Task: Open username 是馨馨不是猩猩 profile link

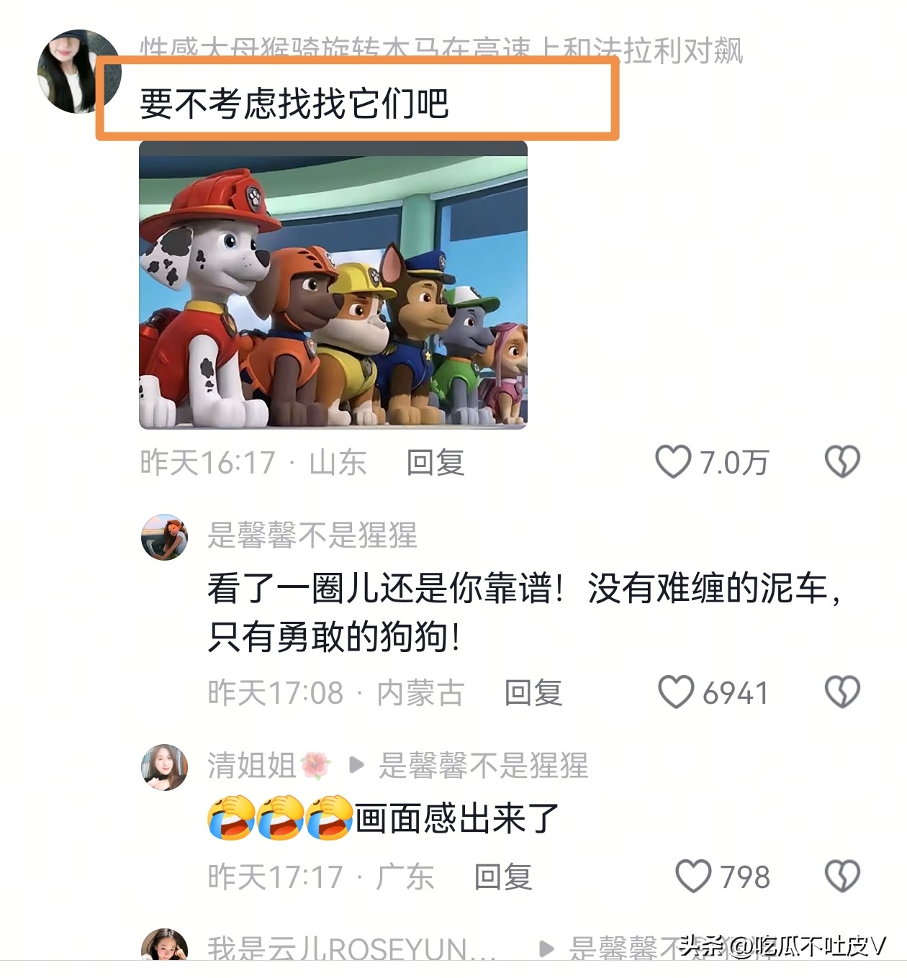Action: point(312,535)
